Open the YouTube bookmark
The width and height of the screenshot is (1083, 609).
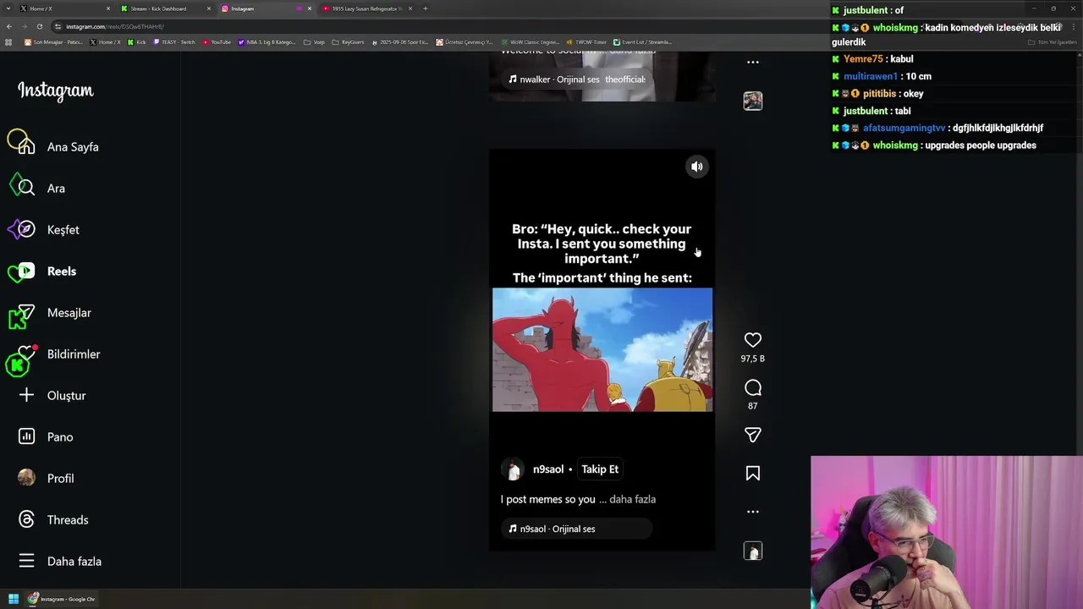217,42
